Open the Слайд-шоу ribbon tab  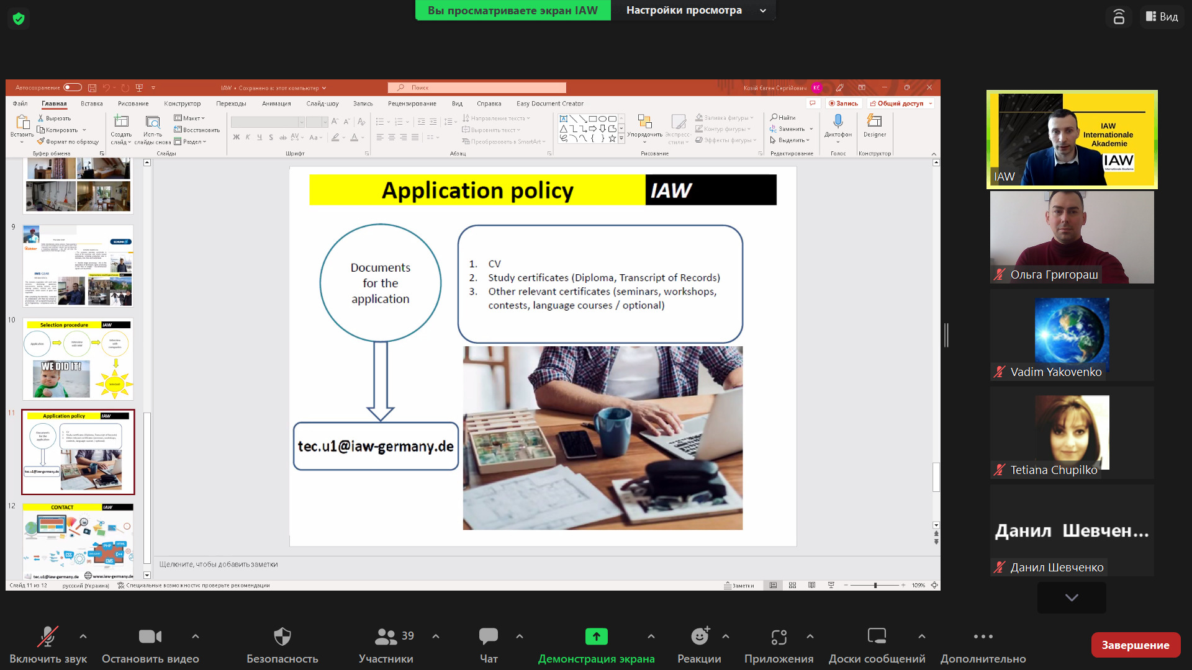click(322, 104)
